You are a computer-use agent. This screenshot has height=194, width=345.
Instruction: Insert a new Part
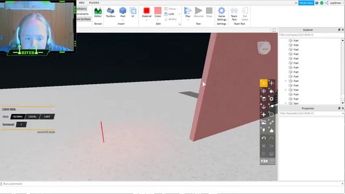[x=123, y=12]
